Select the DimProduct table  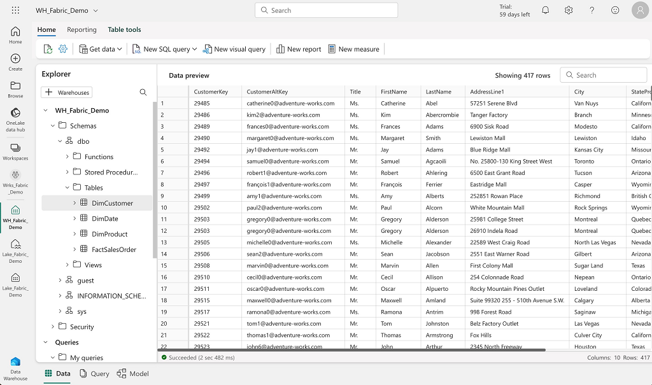[110, 234]
